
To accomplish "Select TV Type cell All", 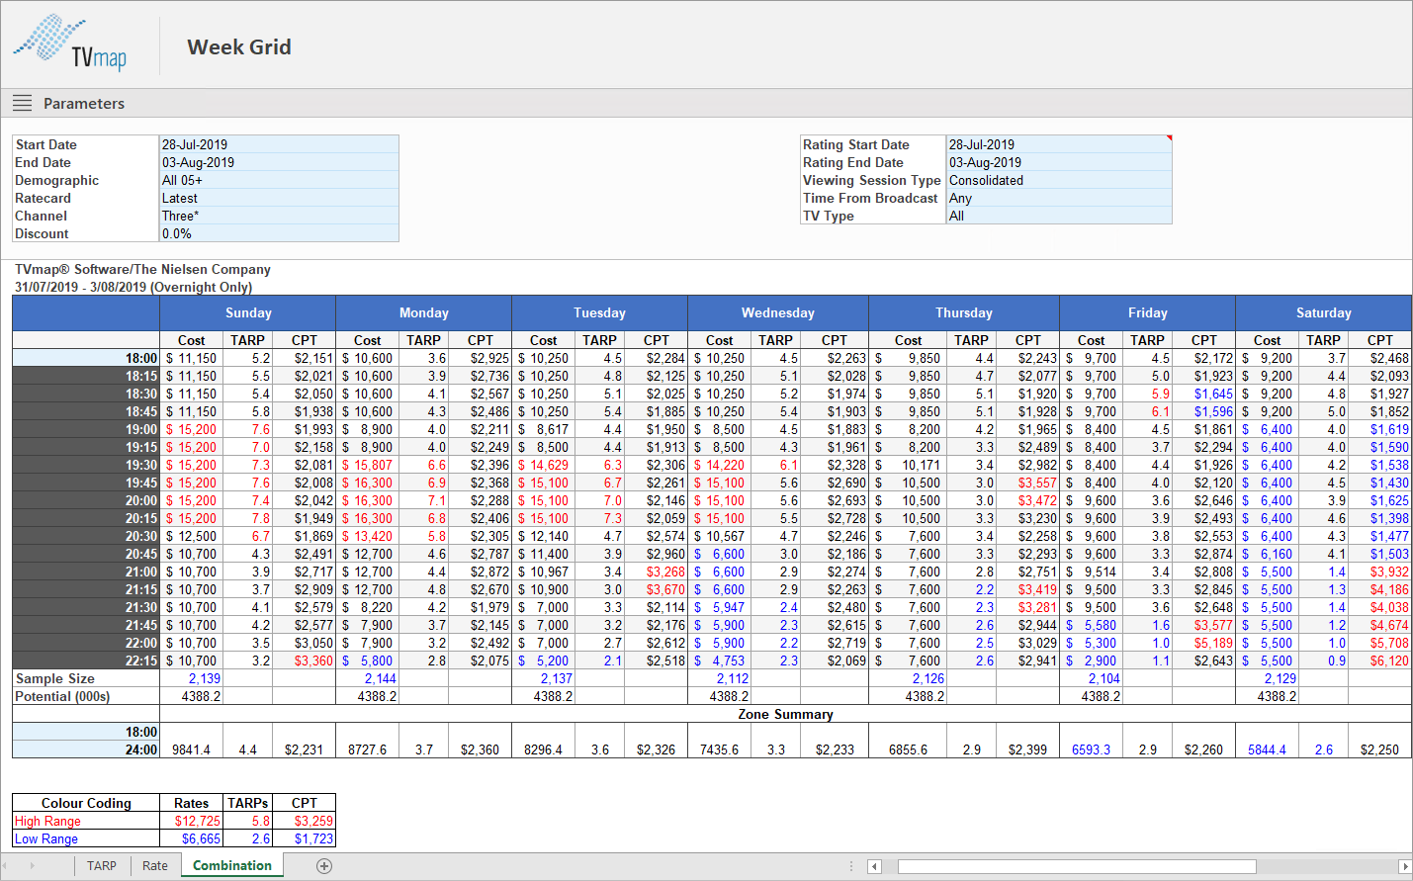I will pyautogui.click(x=1059, y=216).
